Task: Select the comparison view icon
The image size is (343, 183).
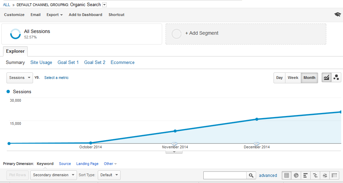Action: [315, 176]
